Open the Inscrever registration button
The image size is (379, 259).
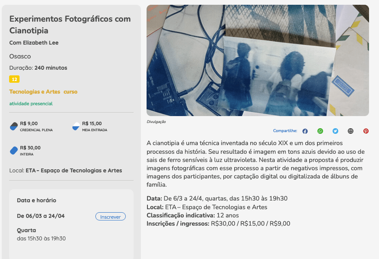tap(111, 217)
